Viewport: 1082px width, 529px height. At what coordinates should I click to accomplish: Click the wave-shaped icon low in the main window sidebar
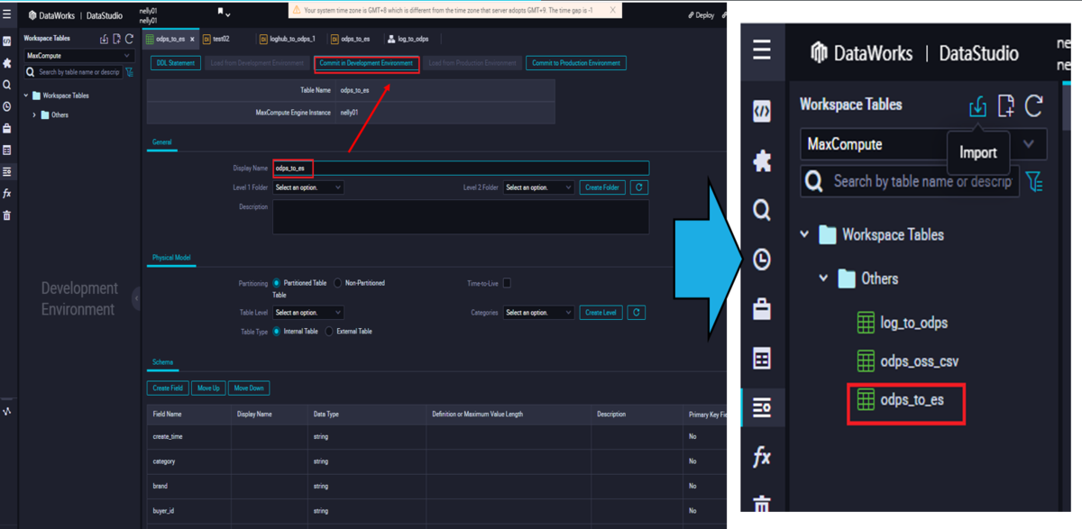coord(7,411)
